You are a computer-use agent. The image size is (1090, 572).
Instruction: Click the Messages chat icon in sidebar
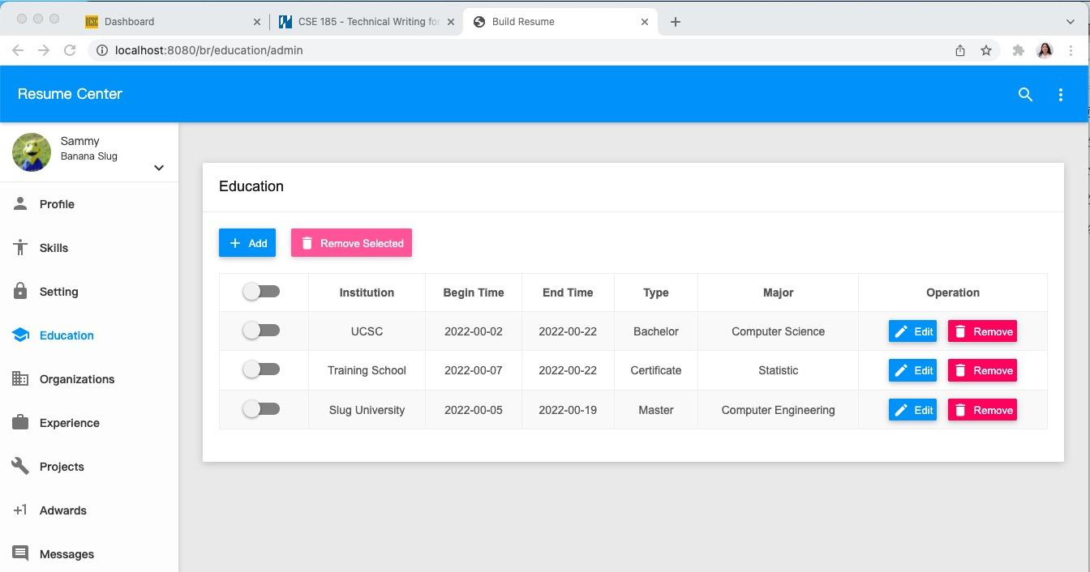[20, 554]
